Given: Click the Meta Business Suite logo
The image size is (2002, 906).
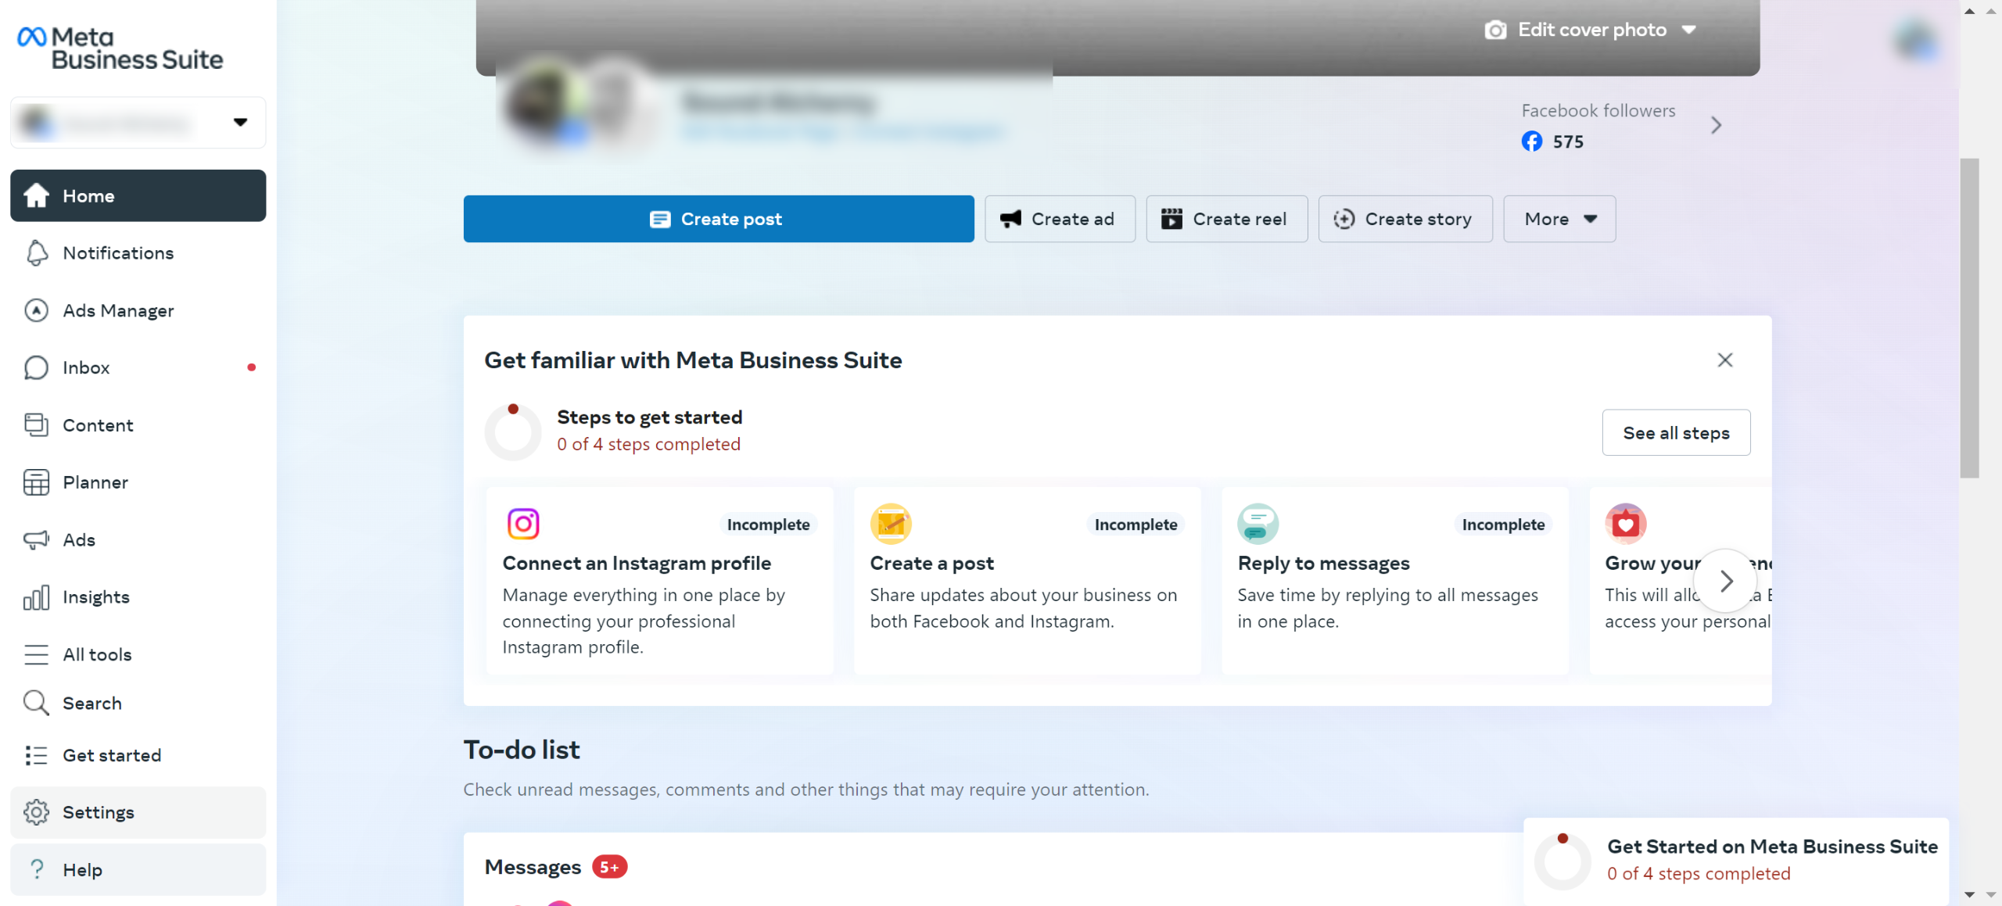Looking at the screenshot, I should click(120, 48).
